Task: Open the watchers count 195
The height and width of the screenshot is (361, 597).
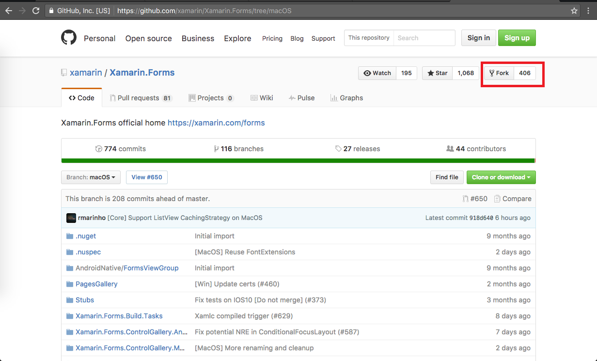Action: click(x=407, y=73)
